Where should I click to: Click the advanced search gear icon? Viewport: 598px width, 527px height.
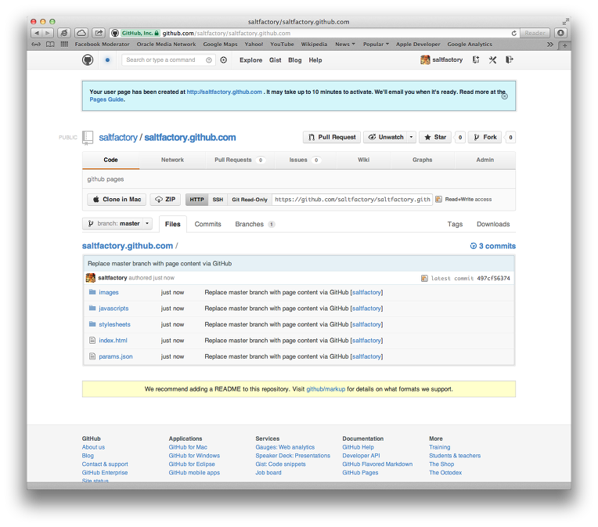click(224, 60)
